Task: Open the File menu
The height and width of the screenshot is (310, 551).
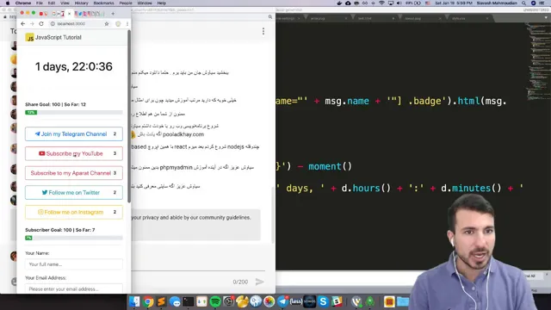Action: pos(40,3)
